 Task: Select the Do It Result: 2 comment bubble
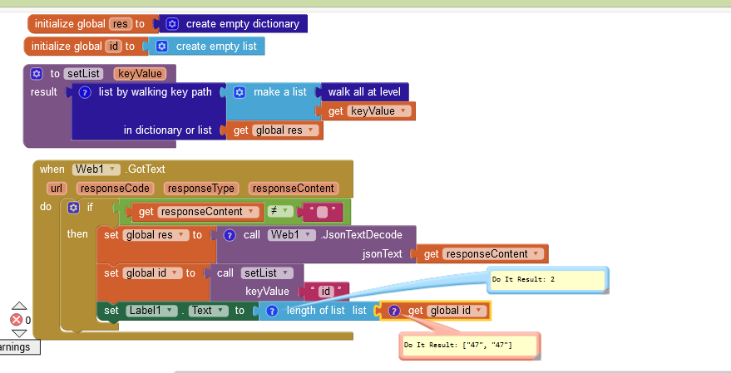click(x=548, y=279)
